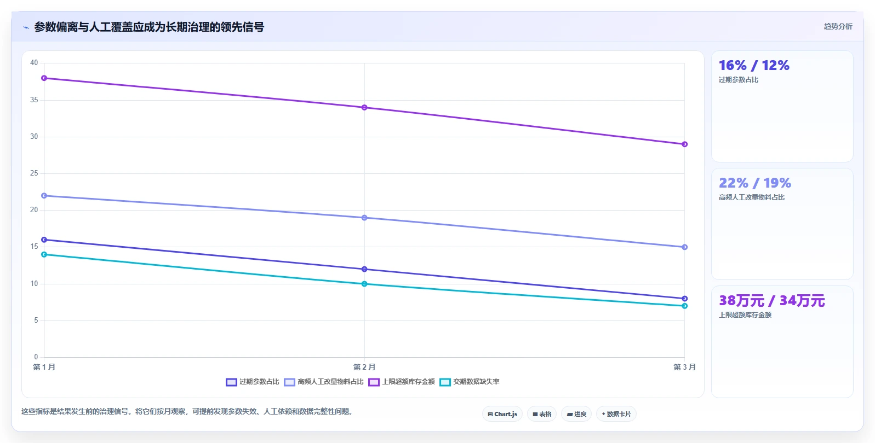Click the 16% / 12% value card
The image size is (875, 443).
(782, 107)
